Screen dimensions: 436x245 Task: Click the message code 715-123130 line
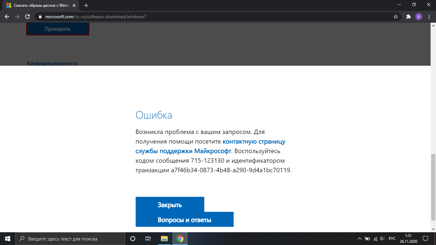point(210,160)
